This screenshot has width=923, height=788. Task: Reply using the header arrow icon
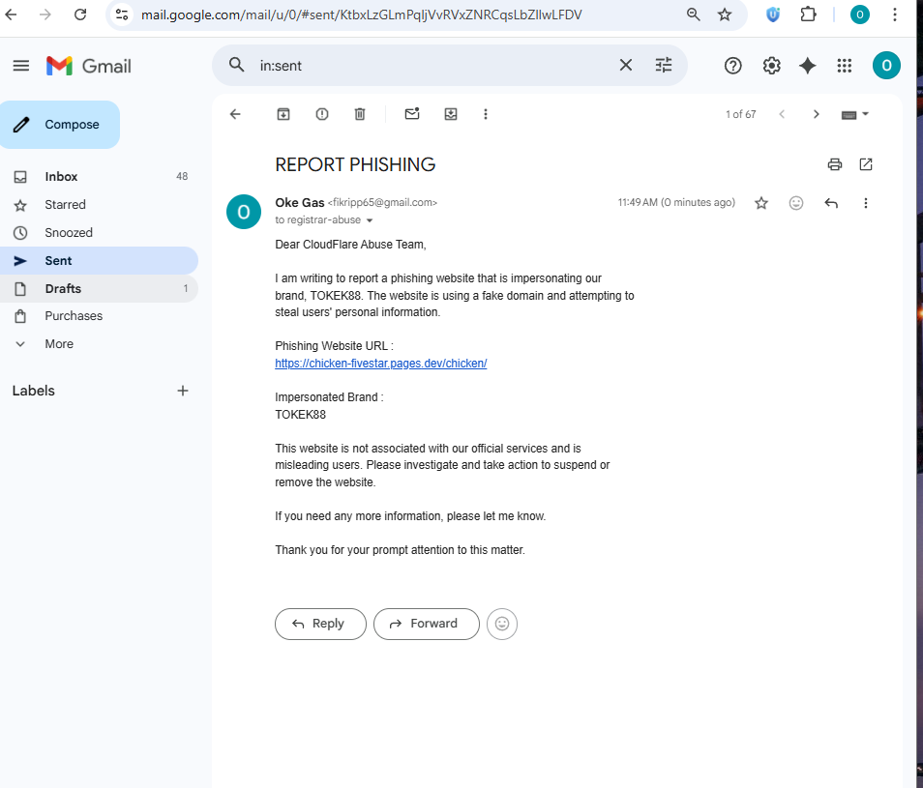coord(831,203)
